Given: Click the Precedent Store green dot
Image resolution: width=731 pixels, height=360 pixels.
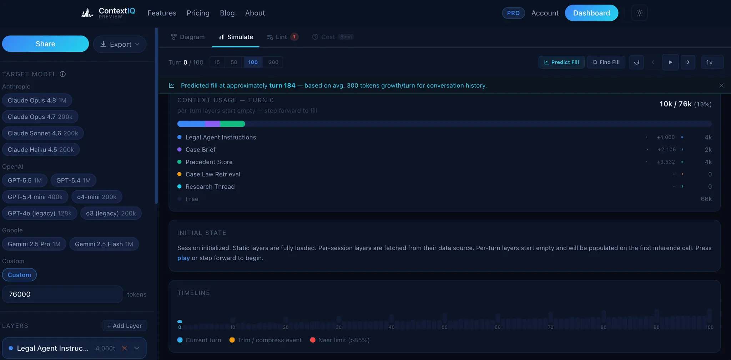Looking at the screenshot, I should pyautogui.click(x=180, y=162).
